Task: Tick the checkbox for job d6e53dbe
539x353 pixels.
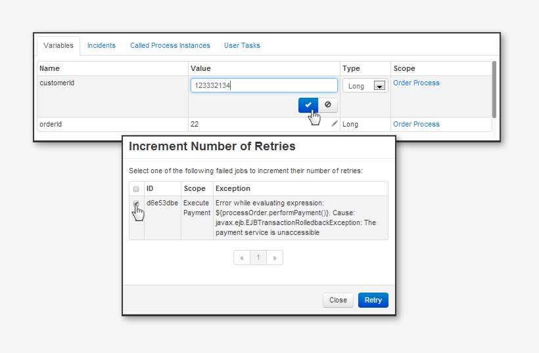Action: click(136, 204)
